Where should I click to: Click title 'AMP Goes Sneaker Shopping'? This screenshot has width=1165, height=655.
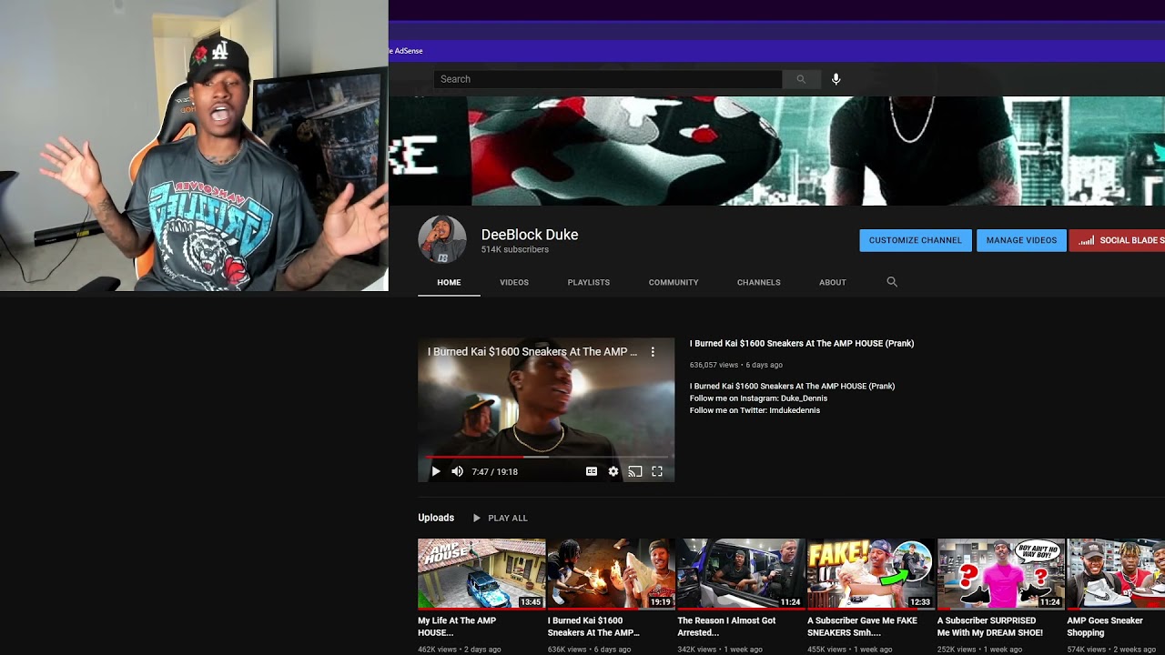point(1105,627)
